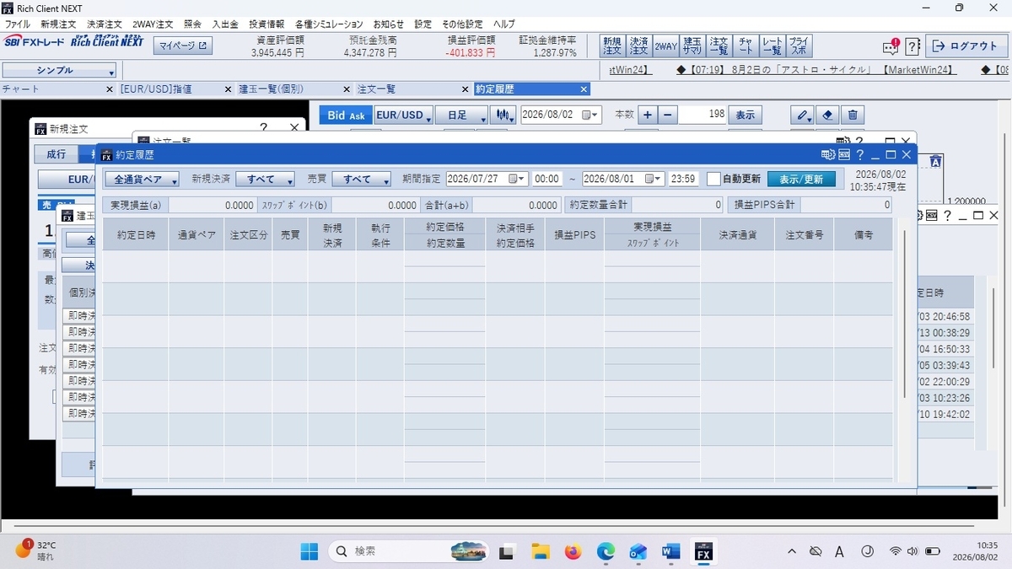1012x569 pixels.
Task: Open the 新規注文 toolbar shortcut
Action: coord(611,46)
